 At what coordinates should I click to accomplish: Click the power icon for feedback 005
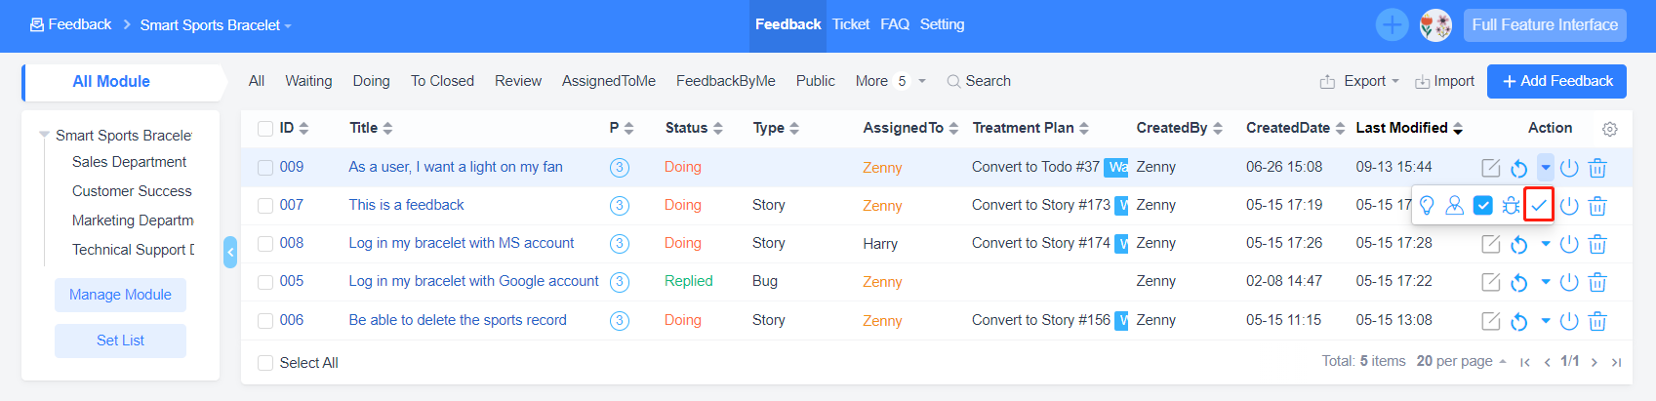(1569, 282)
